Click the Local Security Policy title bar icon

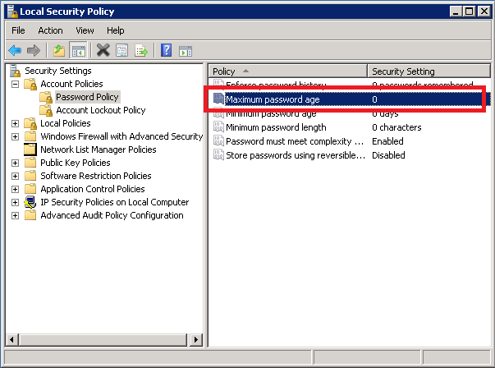coord(12,11)
